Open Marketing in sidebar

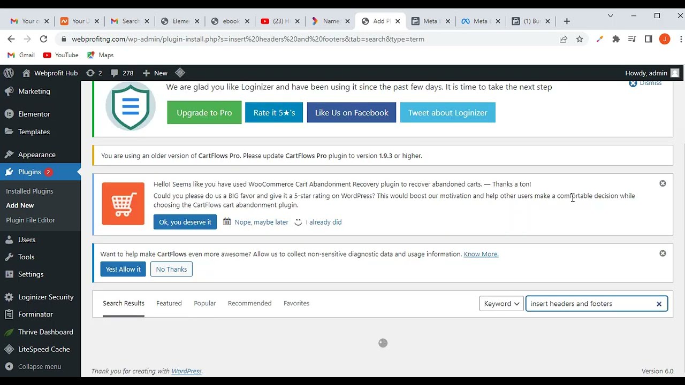click(x=34, y=91)
